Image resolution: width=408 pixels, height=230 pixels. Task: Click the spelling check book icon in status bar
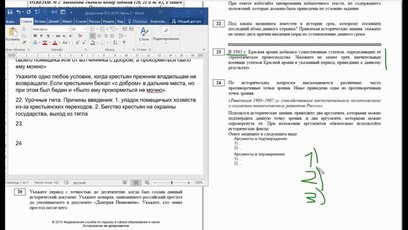point(66,183)
